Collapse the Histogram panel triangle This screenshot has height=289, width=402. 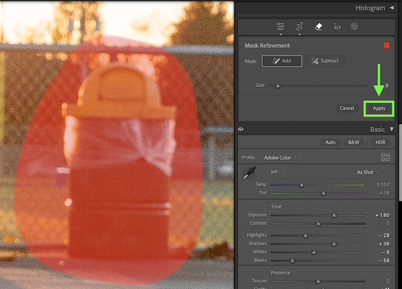coord(392,8)
